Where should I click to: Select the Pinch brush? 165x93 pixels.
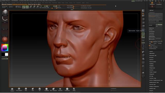click(26, 89)
